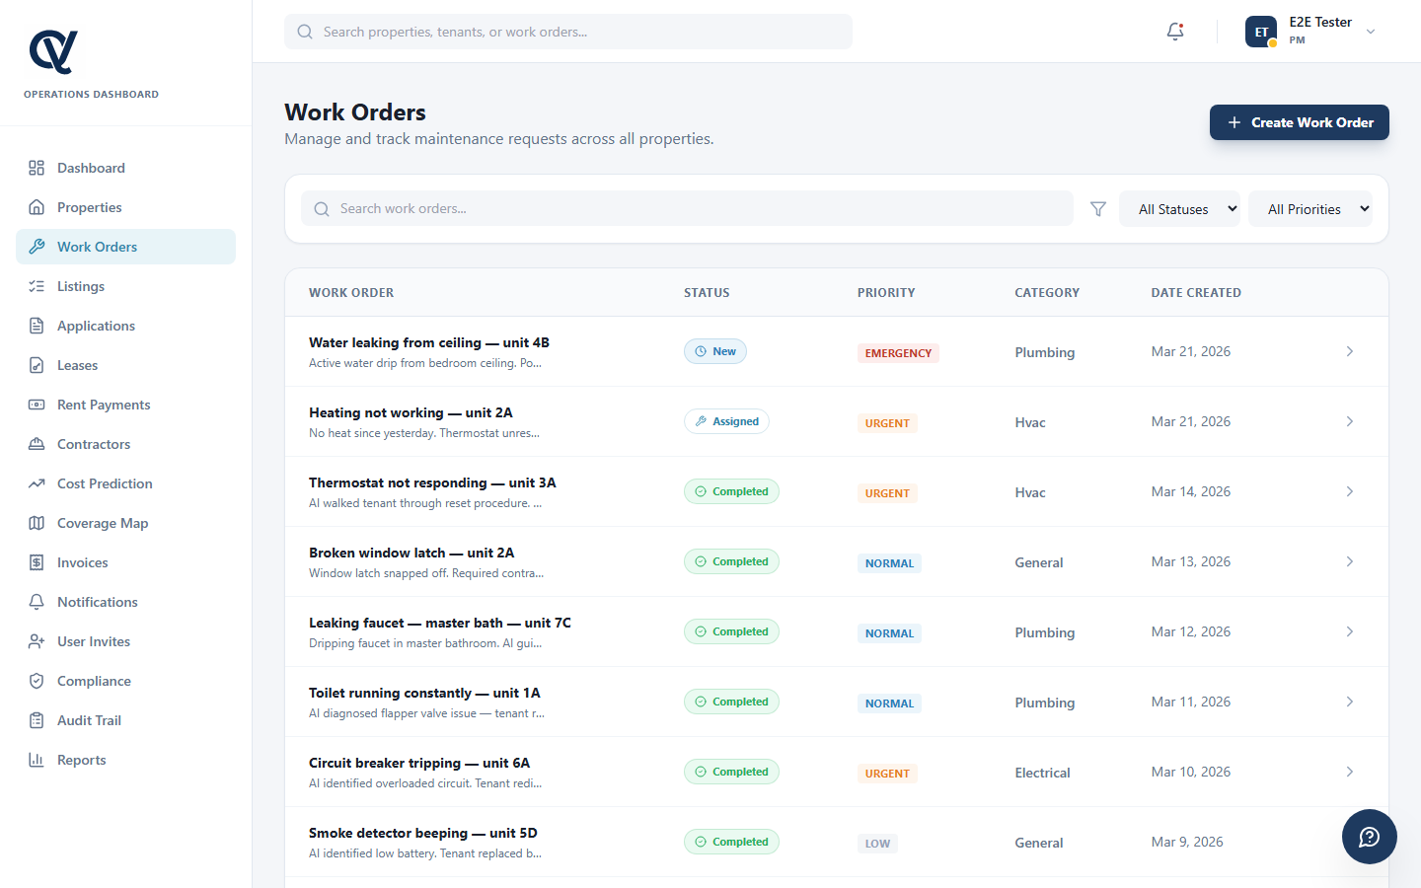Click the Create Work Order button
Viewport: 1421px width, 888px height.
tap(1299, 122)
